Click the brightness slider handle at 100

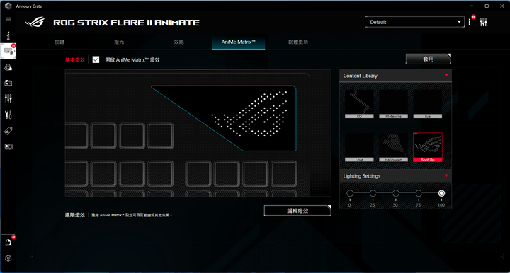point(441,193)
